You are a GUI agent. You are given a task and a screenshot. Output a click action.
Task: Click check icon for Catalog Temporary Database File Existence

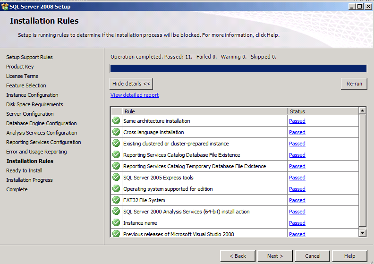pos(116,166)
